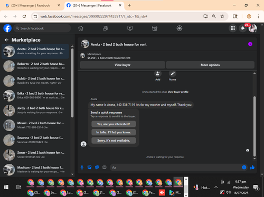Open Savanna conversation in list
This screenshot has height=197, width=264.
pos(35,140)
